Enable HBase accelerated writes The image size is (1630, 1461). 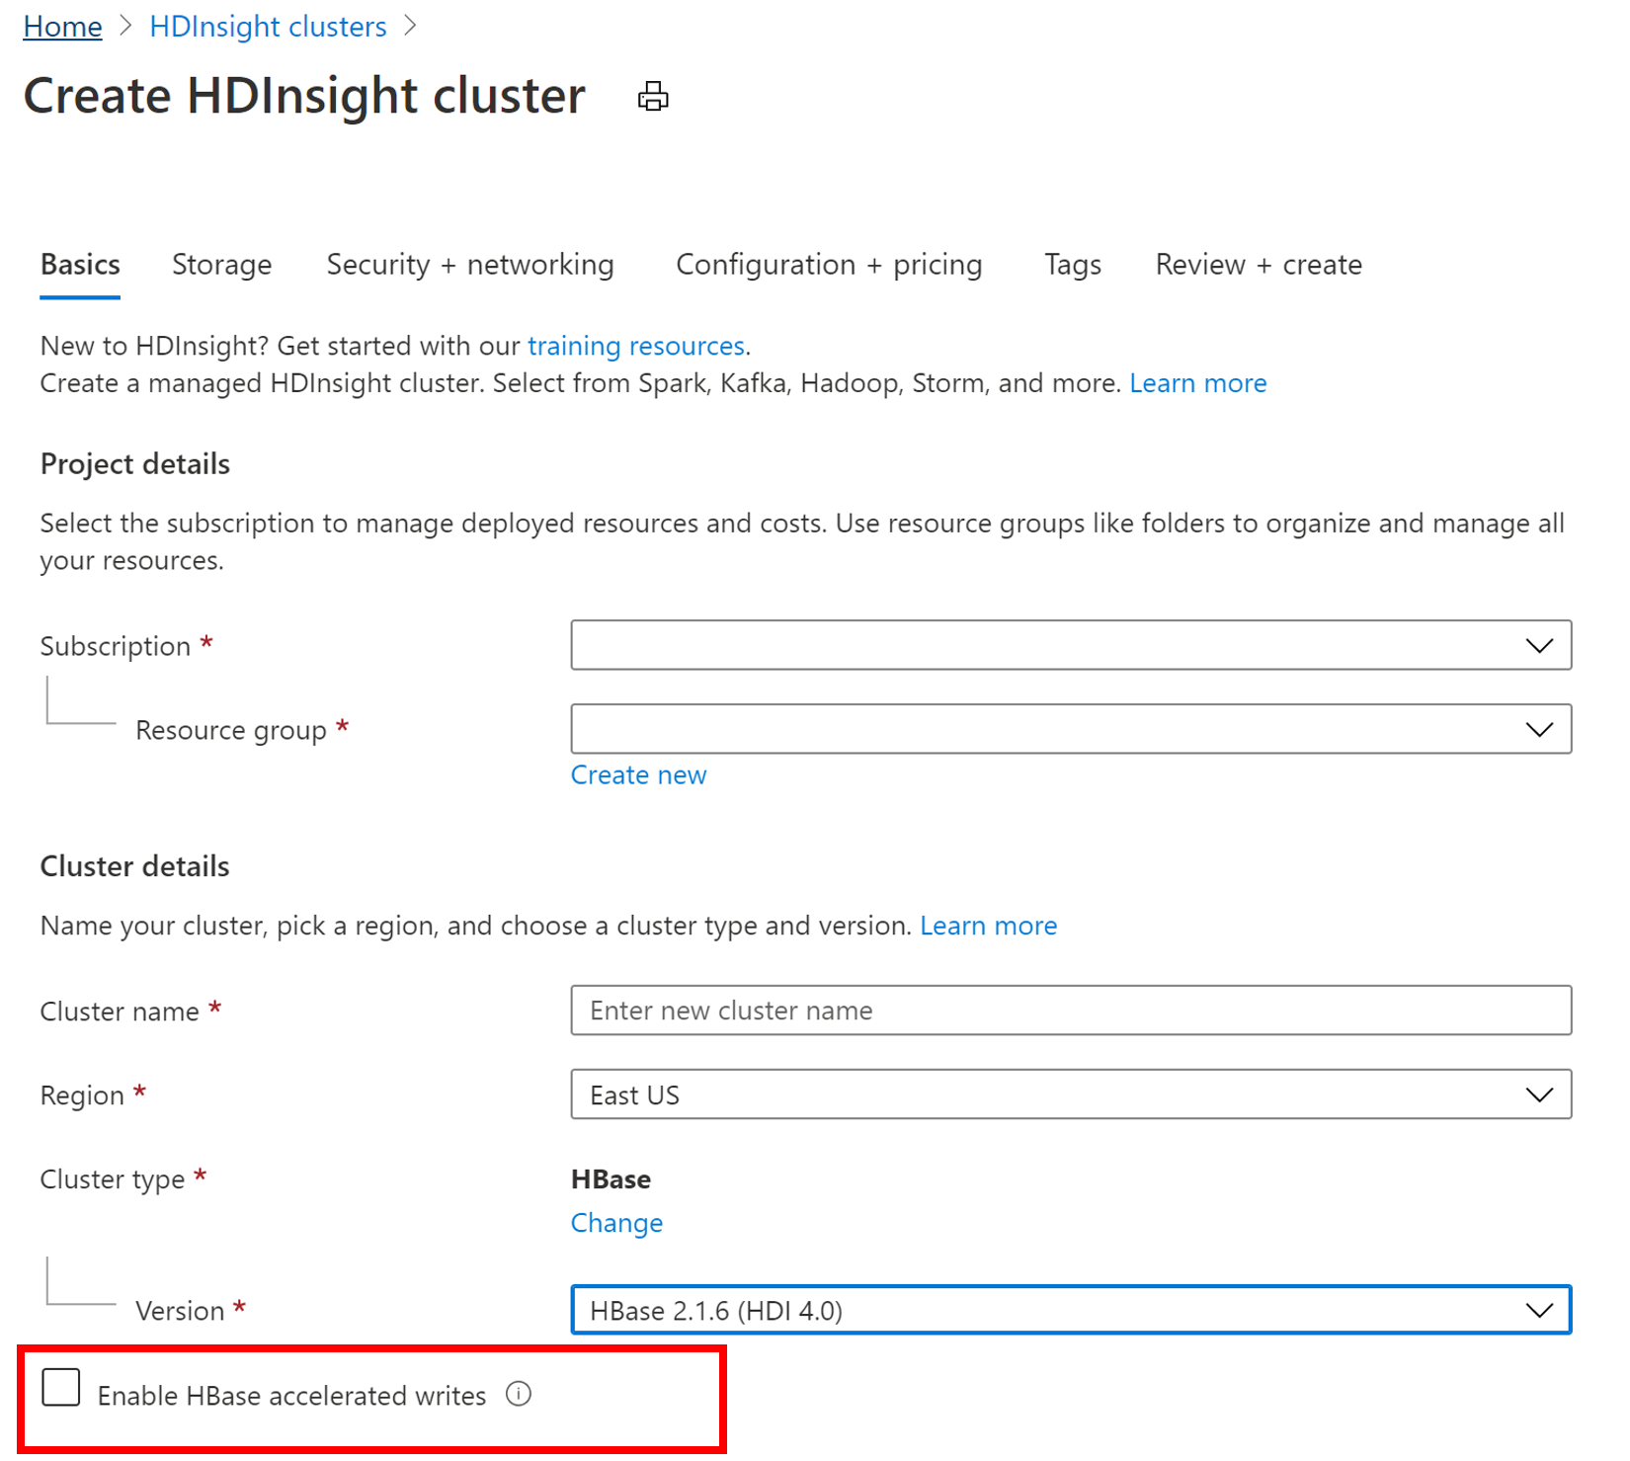[x=60, y=1387]
